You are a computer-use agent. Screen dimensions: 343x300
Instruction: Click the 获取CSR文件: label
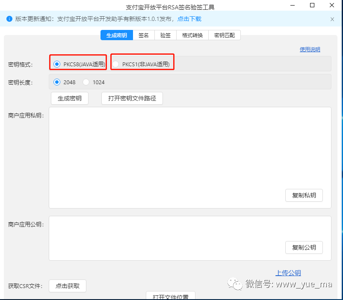(25, 286)
